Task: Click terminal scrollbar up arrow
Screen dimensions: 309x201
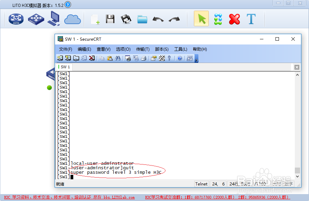Action: point(297,75)
